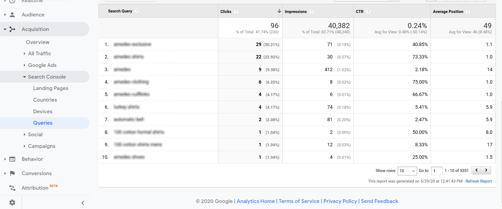Click blurred query in row 6
Viewport: 502px width, 209px height.
pos(126,107)
